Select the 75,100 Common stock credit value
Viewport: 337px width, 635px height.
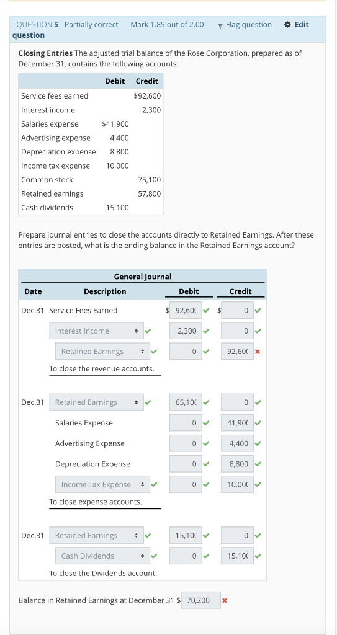[149, 180]
